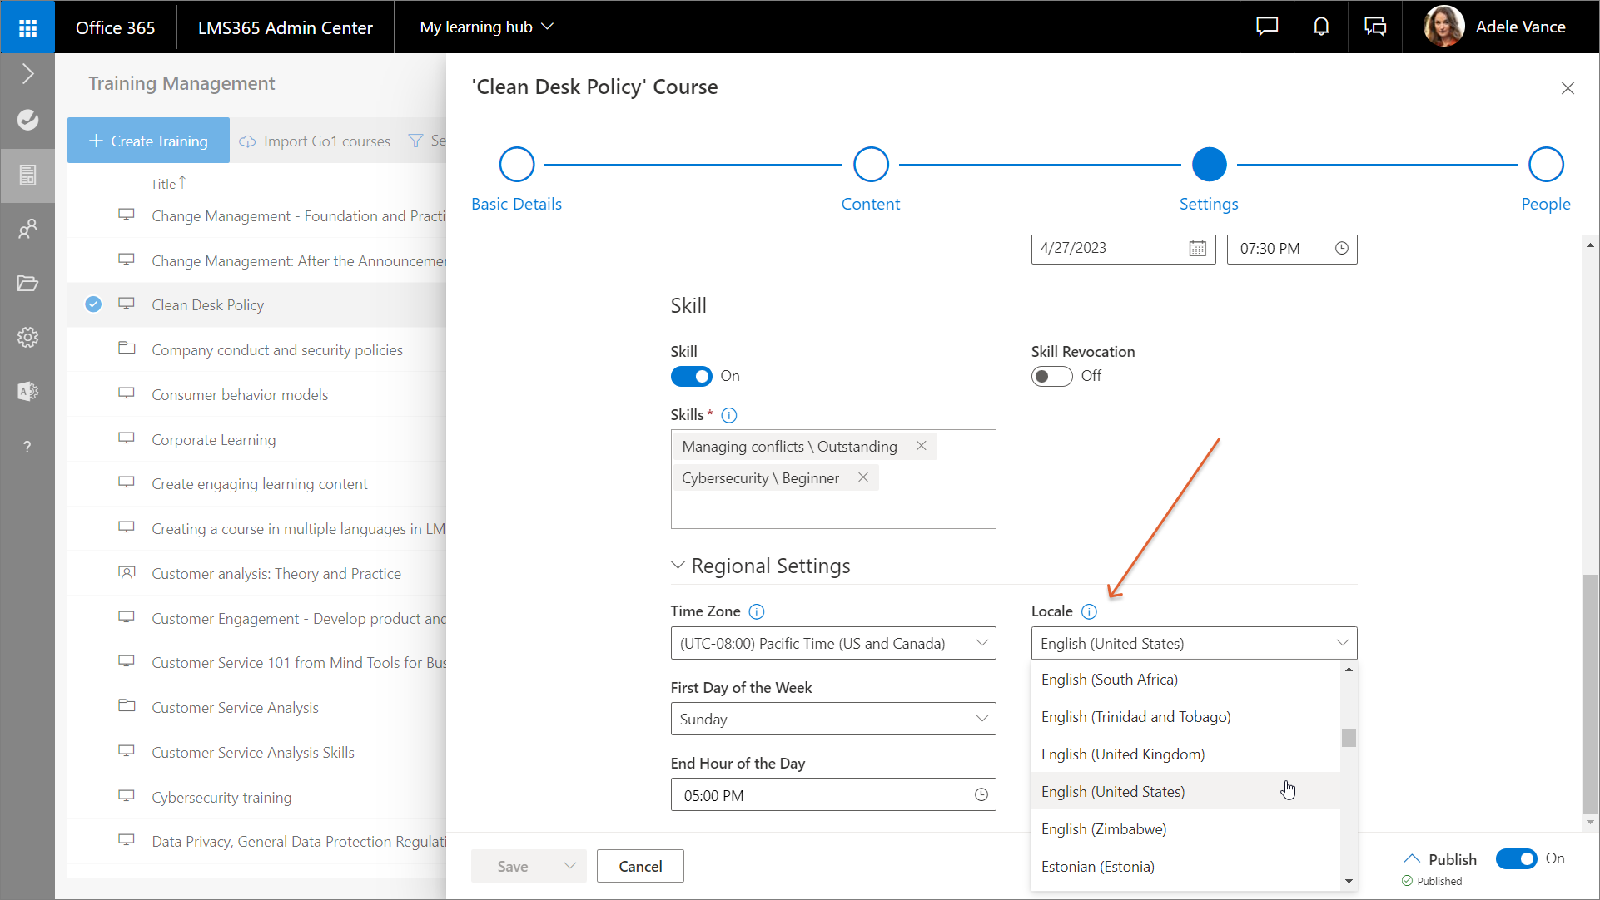Open the notifications bell
Screen dimensions: 1600x900
1320,27
